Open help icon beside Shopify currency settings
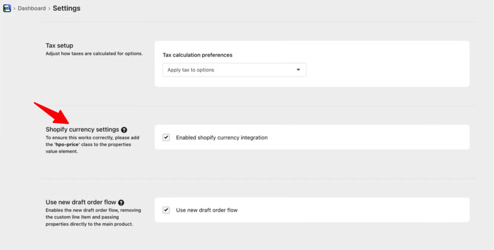Screen dimensions: 494x250 124,130
